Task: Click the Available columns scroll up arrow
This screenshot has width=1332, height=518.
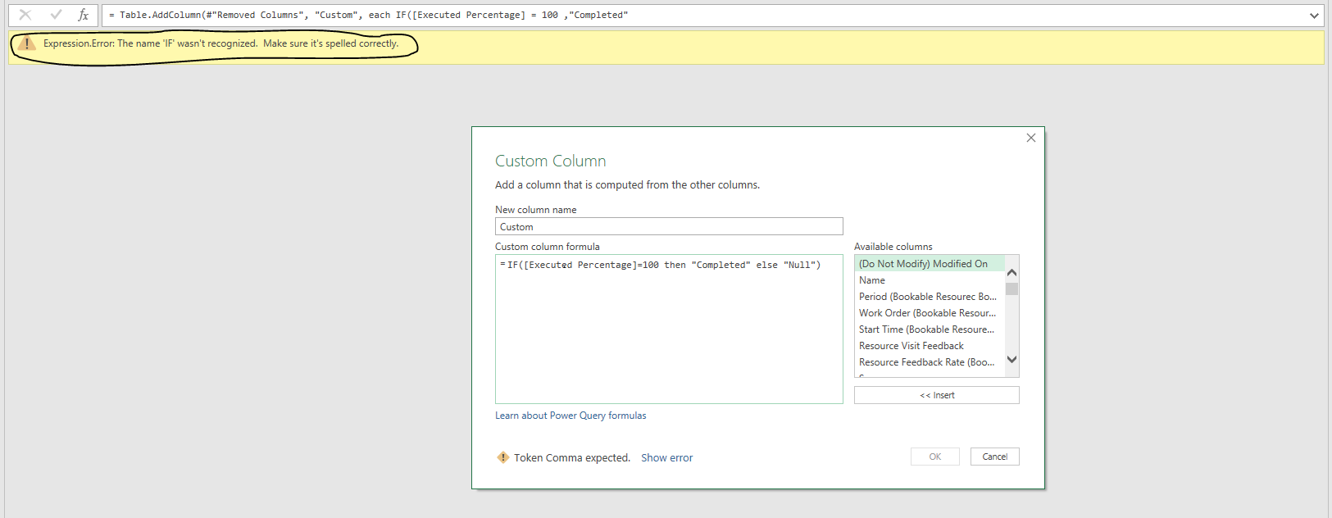Action: click(1012, 272)
